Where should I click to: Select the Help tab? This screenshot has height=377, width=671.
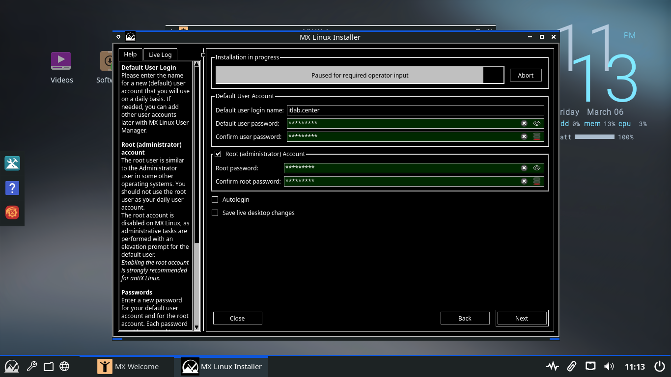pyautogui.click(x=130, y=54)
